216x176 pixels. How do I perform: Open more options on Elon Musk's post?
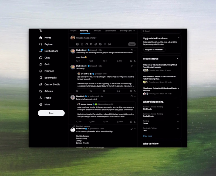(x=134, y=96)
